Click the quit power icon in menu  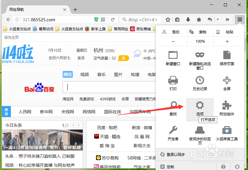coord(237,166)
